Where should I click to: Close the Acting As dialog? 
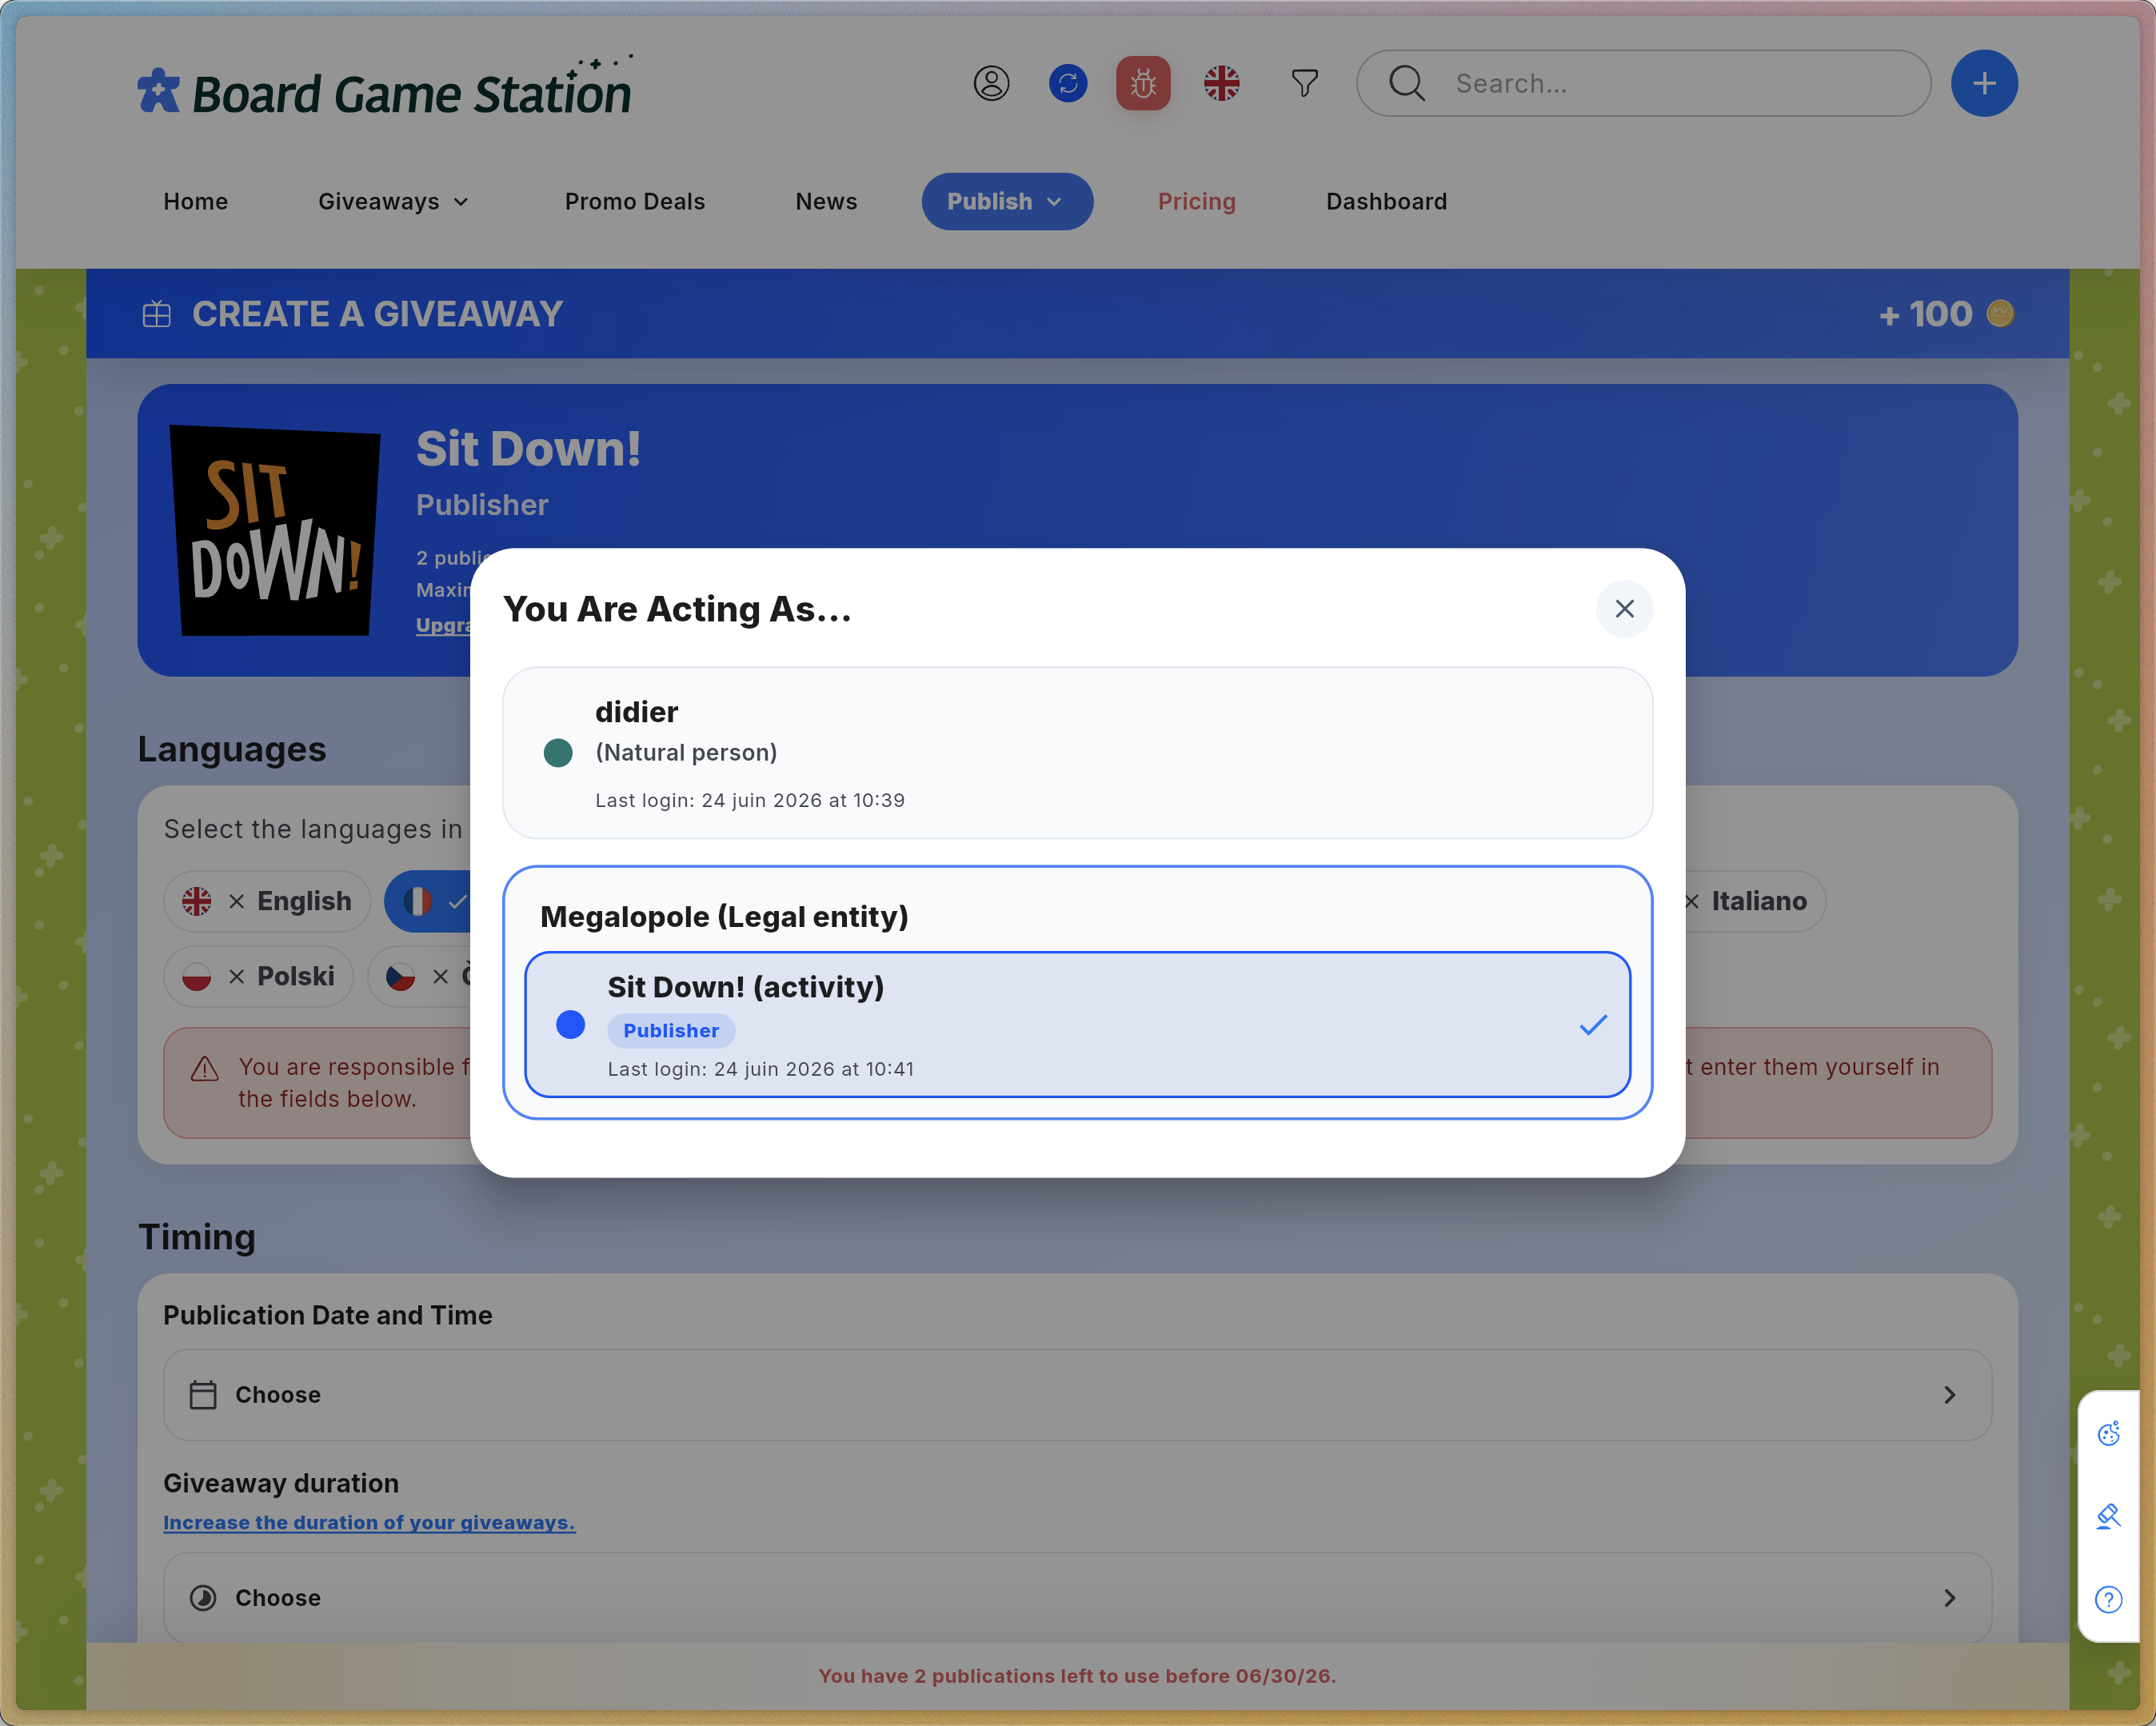[1624, 609]
